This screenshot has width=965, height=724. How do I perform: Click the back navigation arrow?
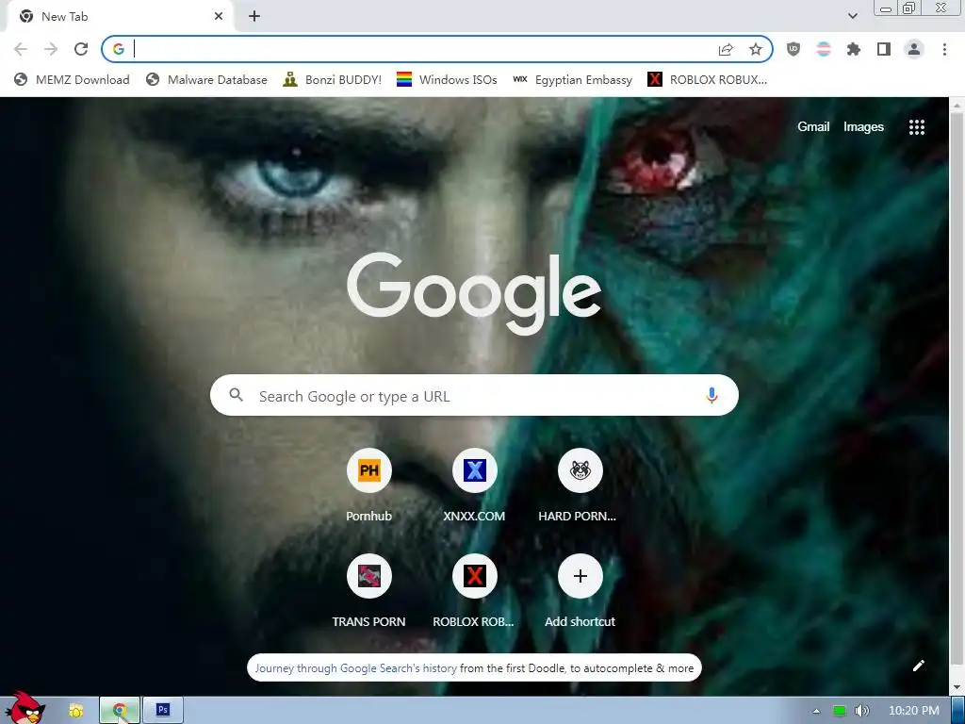(21, 49)
